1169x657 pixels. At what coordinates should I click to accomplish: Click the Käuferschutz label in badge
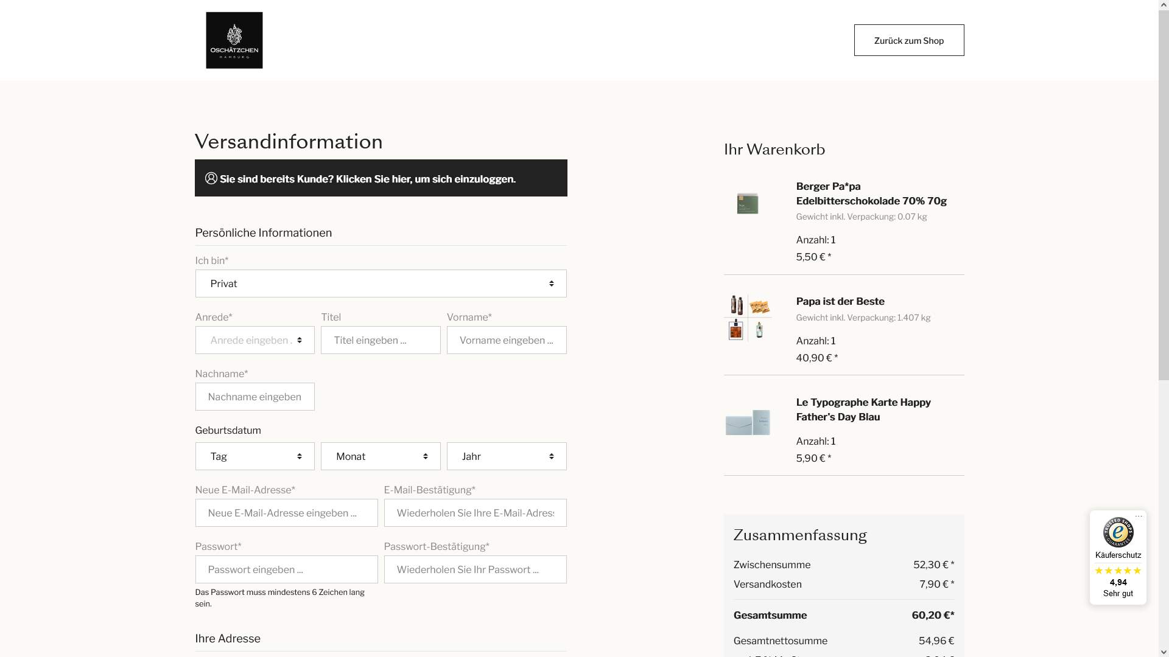(x=1118, y=555)
